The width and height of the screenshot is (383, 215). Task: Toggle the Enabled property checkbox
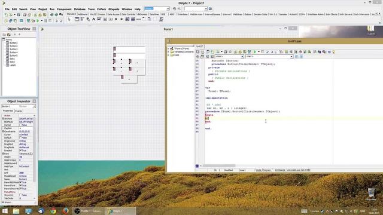(x=20, y=150)
